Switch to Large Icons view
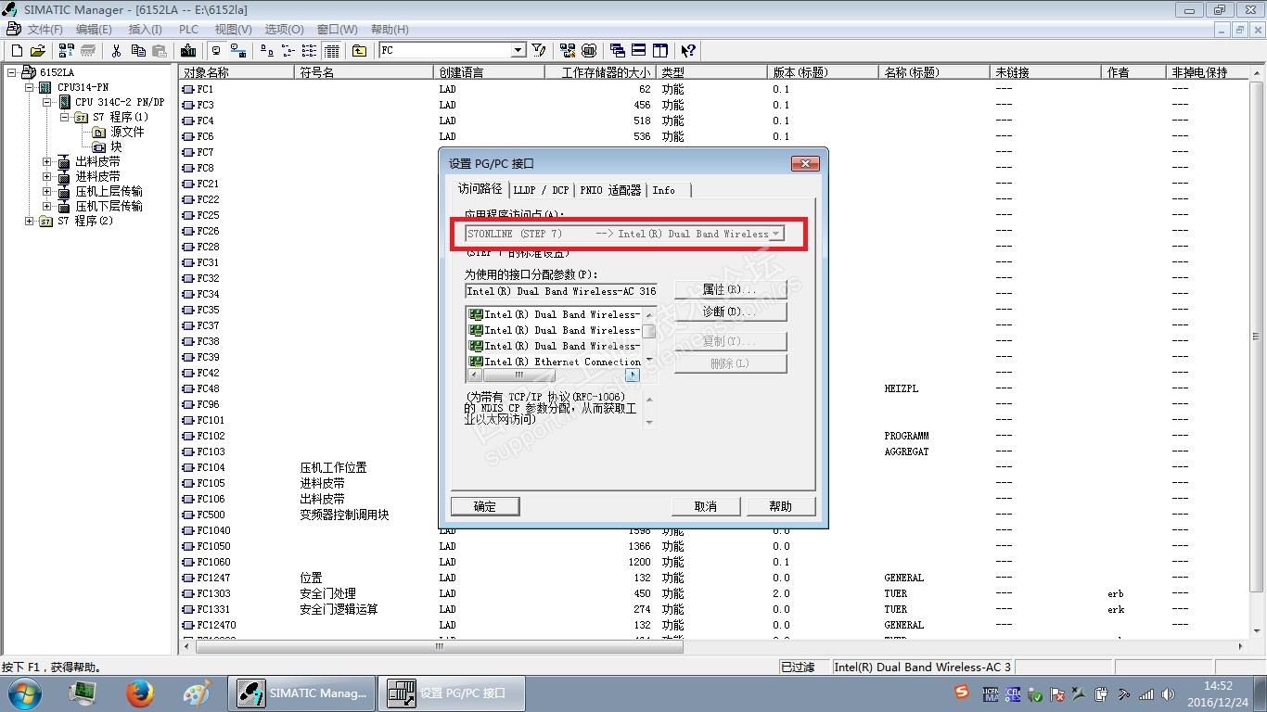The height and width of the screenshot is (712, 1267). coord(266,51)
